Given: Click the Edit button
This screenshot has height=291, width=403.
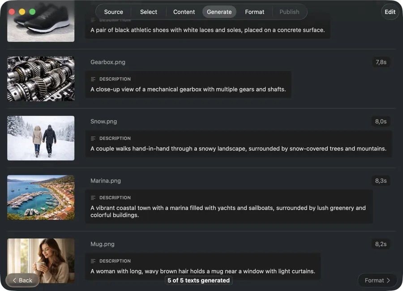Looking at the screenshot, I should click(390, 12).
